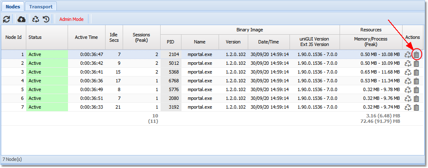Click the clipboard icon in node 7 row
Viewport: 428px width, 168px height.
pyautogui.click(x=416, y=107)
